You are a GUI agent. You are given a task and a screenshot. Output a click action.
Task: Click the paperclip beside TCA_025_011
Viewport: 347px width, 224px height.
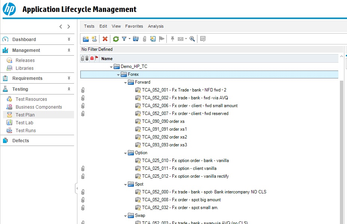(83, 168)
